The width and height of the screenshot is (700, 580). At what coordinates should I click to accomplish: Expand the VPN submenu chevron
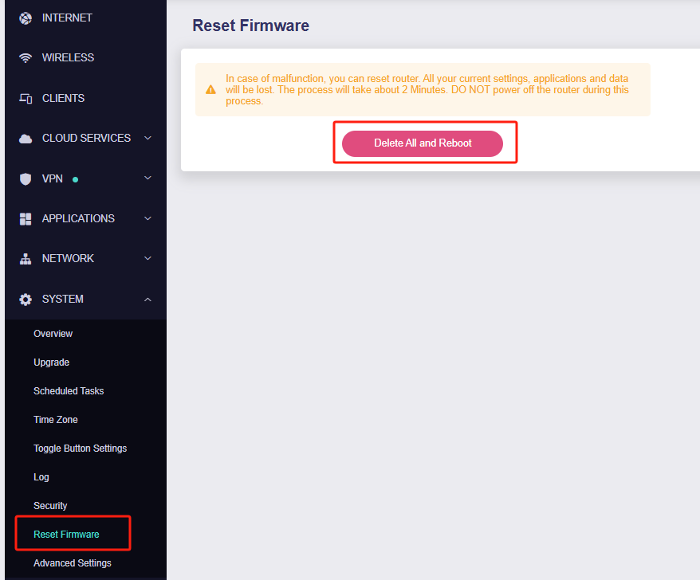click(x=147, y=178)
